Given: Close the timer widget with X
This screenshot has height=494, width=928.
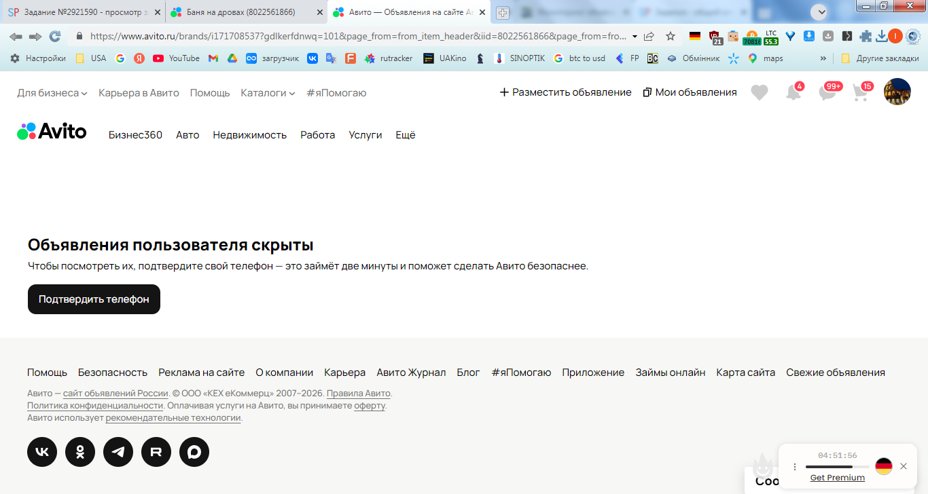Looking at the screenshot, I should point(904,466).
